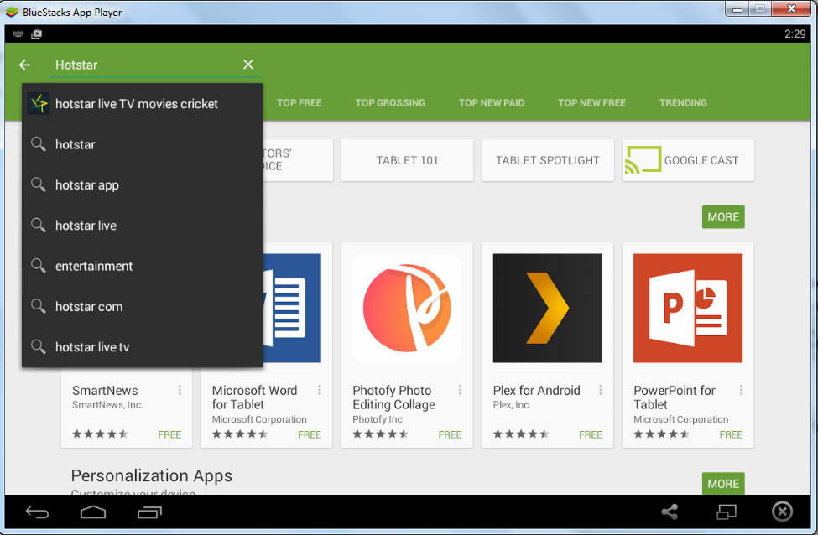Open overflow menu on Plex card
This screenshot has height=535, width=818.
coord(601,390)
